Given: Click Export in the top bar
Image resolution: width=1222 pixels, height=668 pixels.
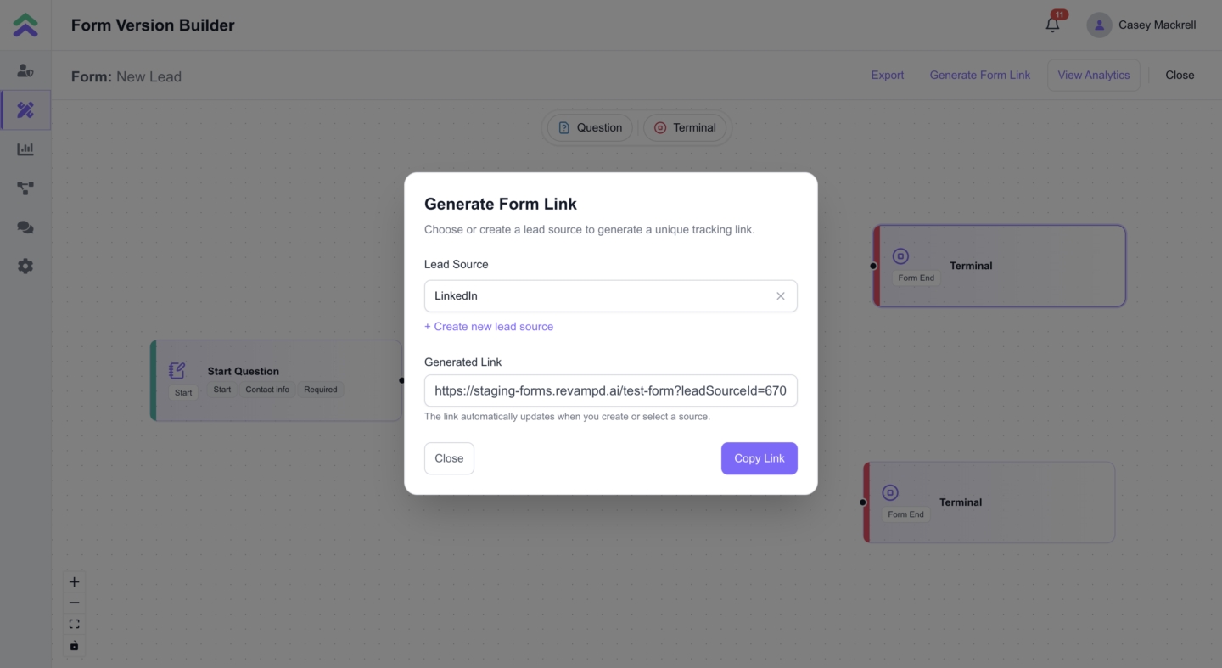Looking at the screenshot, I should tap(887, 75).
